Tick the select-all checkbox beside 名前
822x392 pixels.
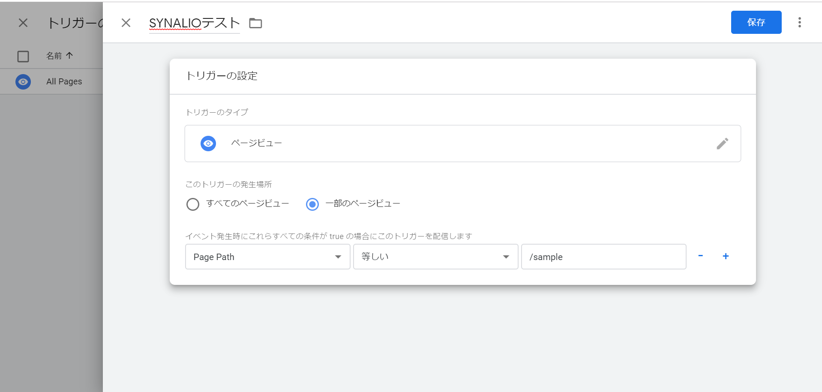click(x=23, y=56)
